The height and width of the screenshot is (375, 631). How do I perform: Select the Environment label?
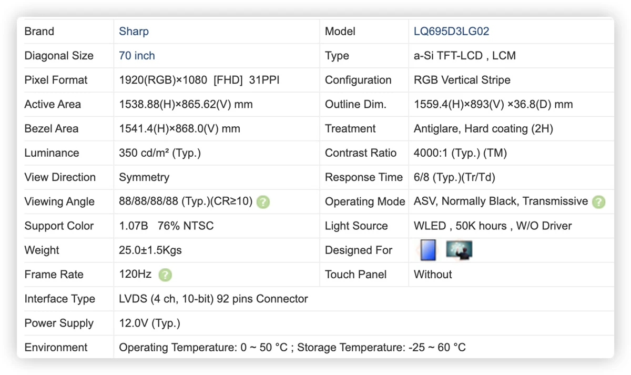click(x=56, y=348)
